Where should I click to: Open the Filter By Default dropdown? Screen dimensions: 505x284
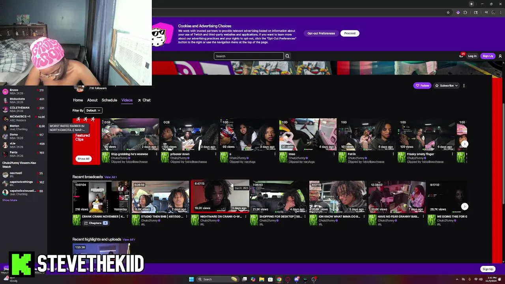click(x=94, y=110)
